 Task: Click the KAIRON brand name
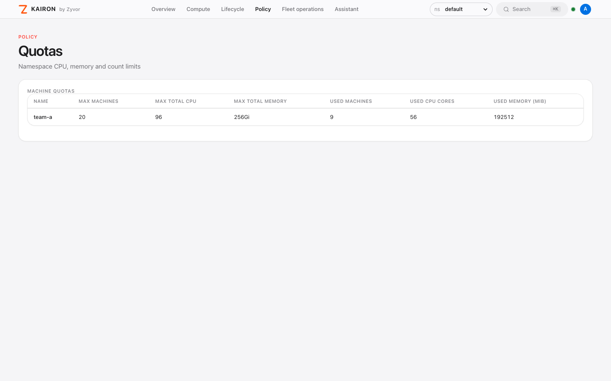[43, 9]
